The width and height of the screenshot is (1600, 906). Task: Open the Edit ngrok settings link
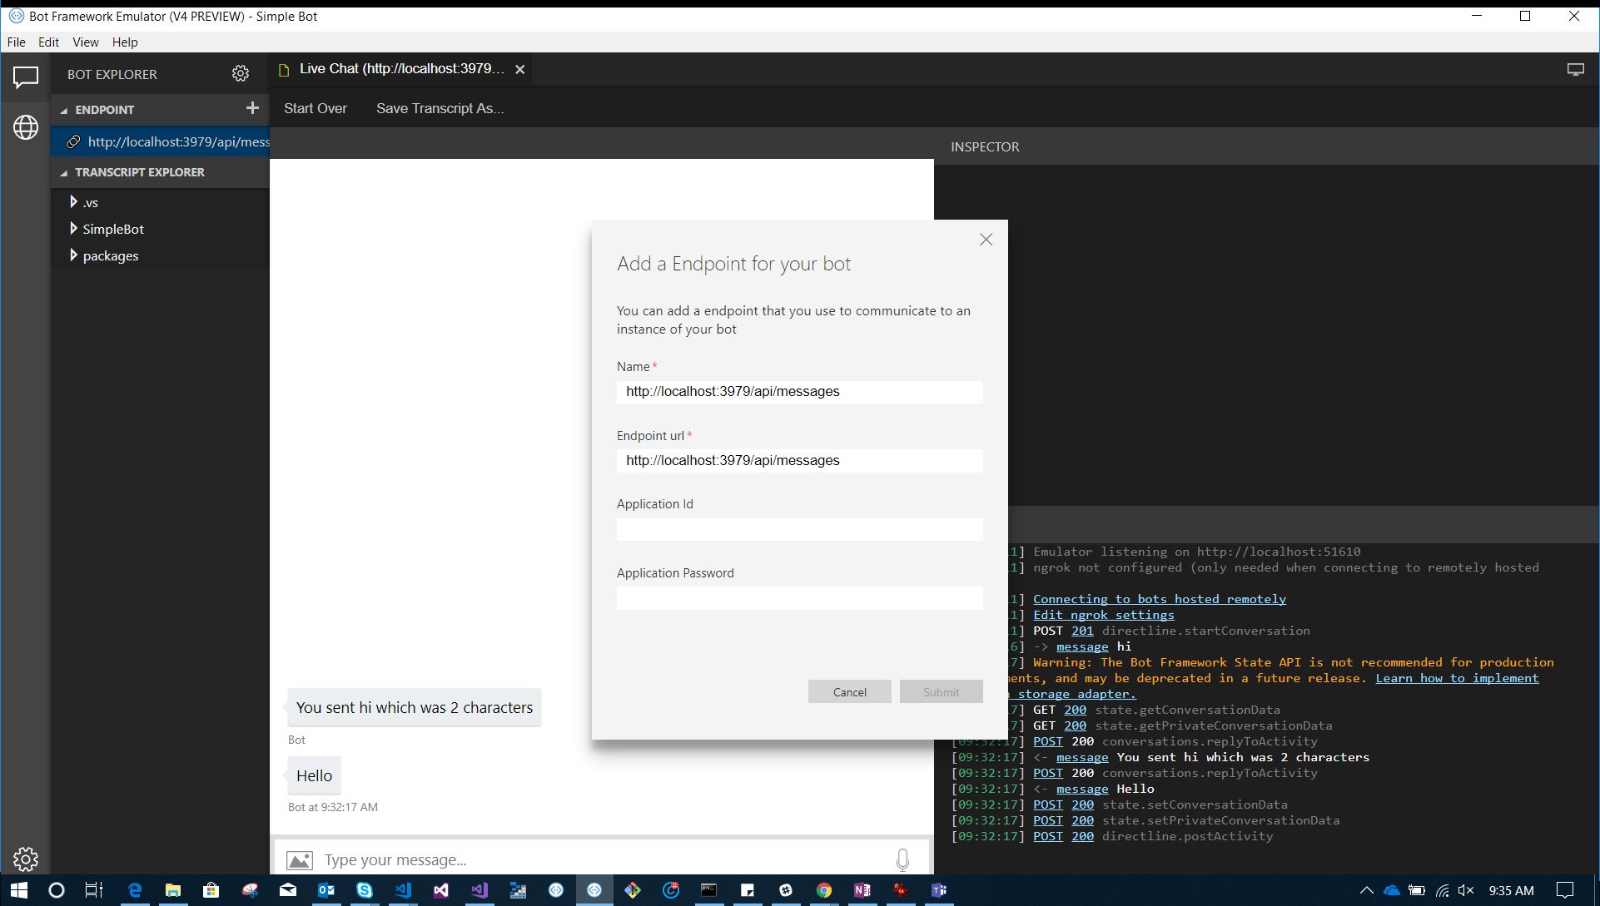click(x=1103, y=614)
